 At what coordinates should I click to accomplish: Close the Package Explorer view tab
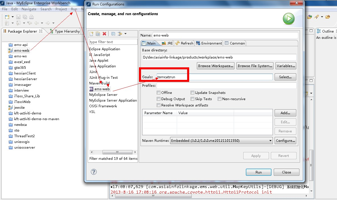(41, 31)
